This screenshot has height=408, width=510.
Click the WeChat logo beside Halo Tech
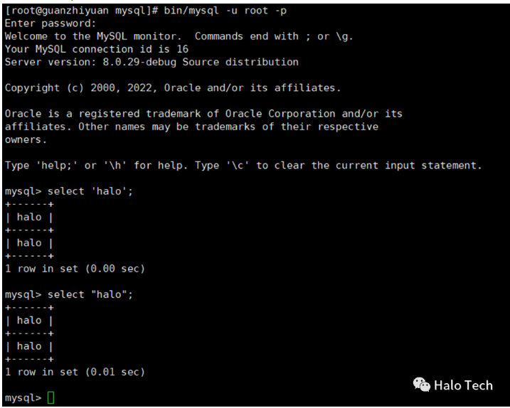[422, 385]
